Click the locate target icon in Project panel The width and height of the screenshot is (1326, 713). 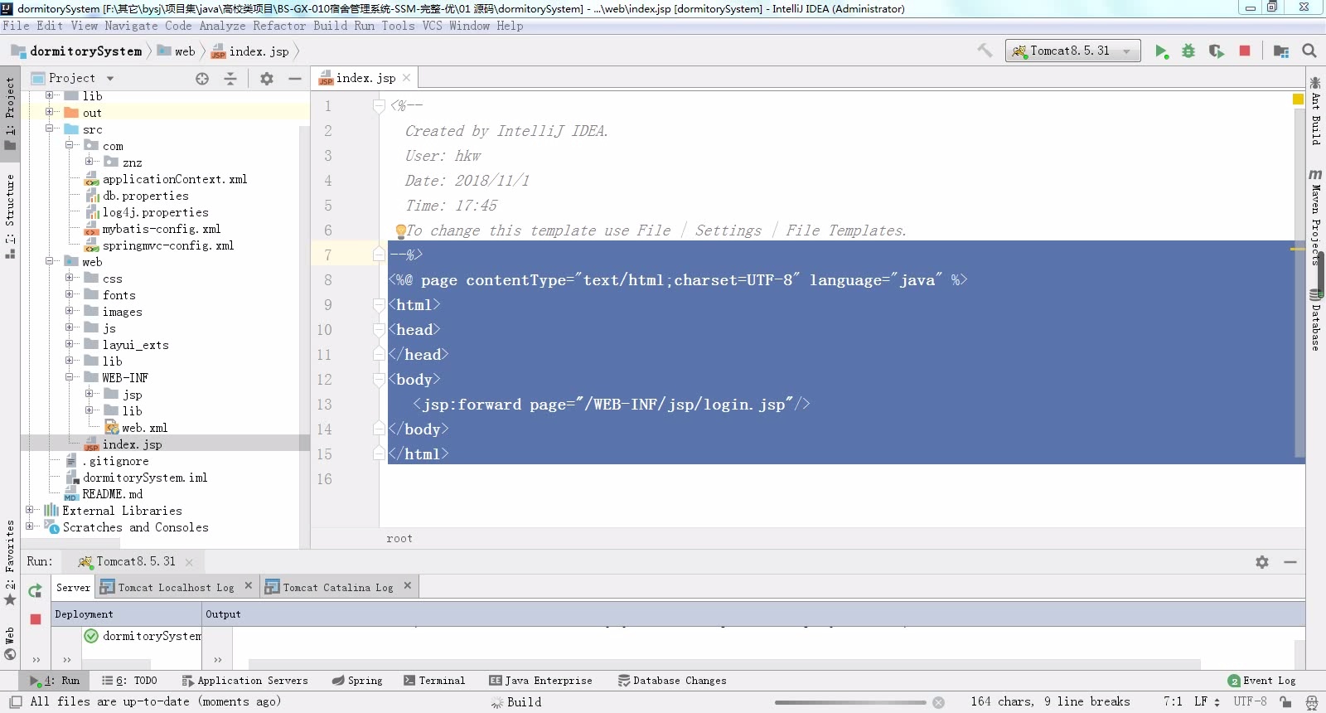[x=202, y=79]
